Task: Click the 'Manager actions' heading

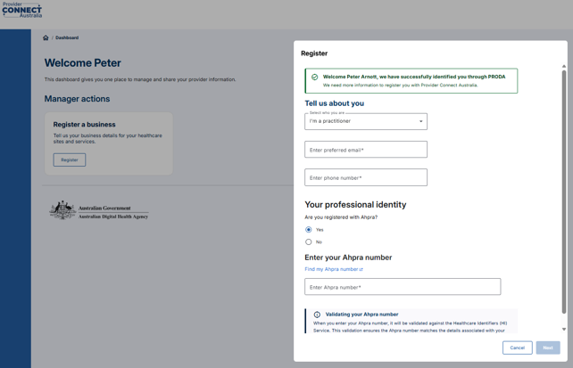Action: tap(77, 99)
